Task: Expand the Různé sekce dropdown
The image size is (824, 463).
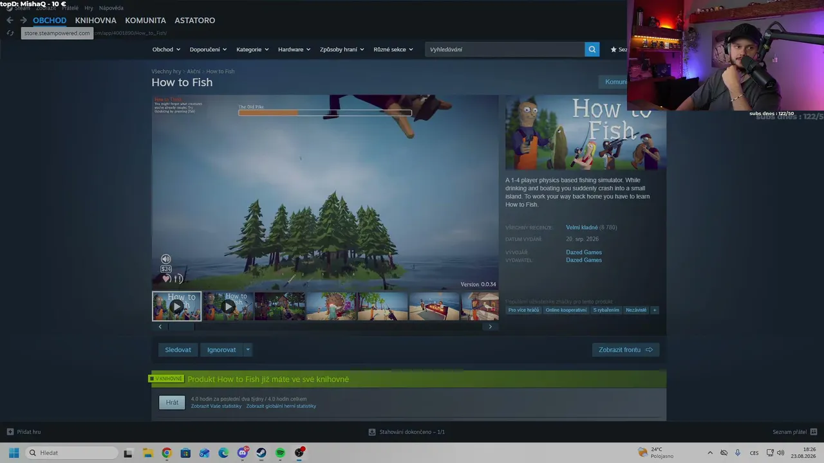Action: [x=393, y=50]
